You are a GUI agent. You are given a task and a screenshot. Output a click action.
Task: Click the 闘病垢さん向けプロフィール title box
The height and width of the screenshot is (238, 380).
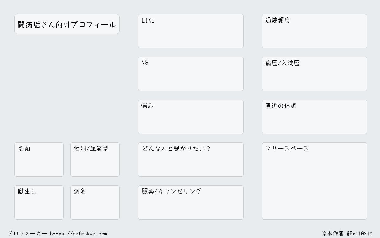pos(67,24)
